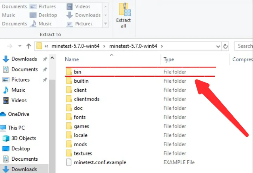Select the locale folder
253x173 pixels.
[x=81, y=135]
